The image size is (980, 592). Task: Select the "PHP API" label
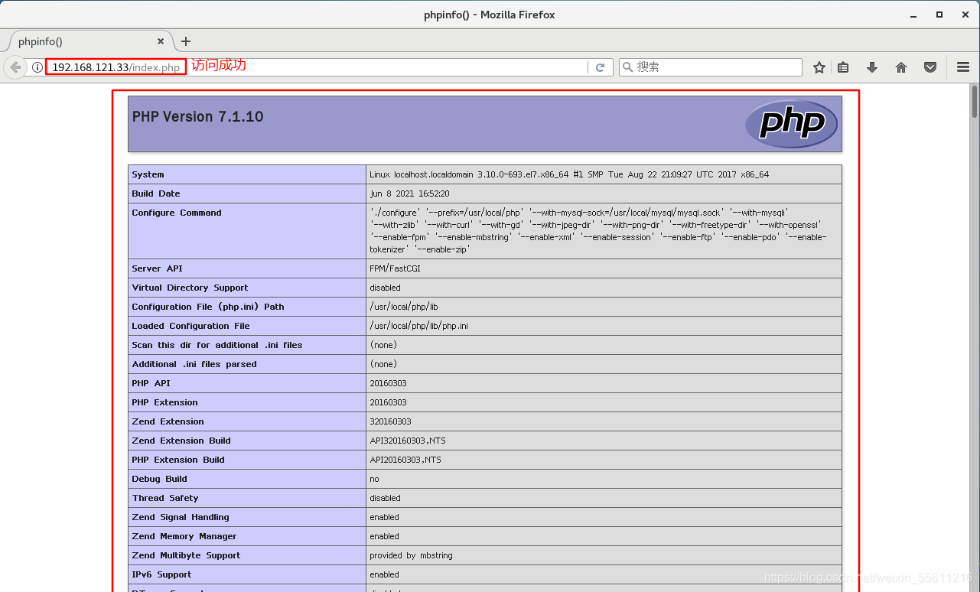tap(151, 383)
